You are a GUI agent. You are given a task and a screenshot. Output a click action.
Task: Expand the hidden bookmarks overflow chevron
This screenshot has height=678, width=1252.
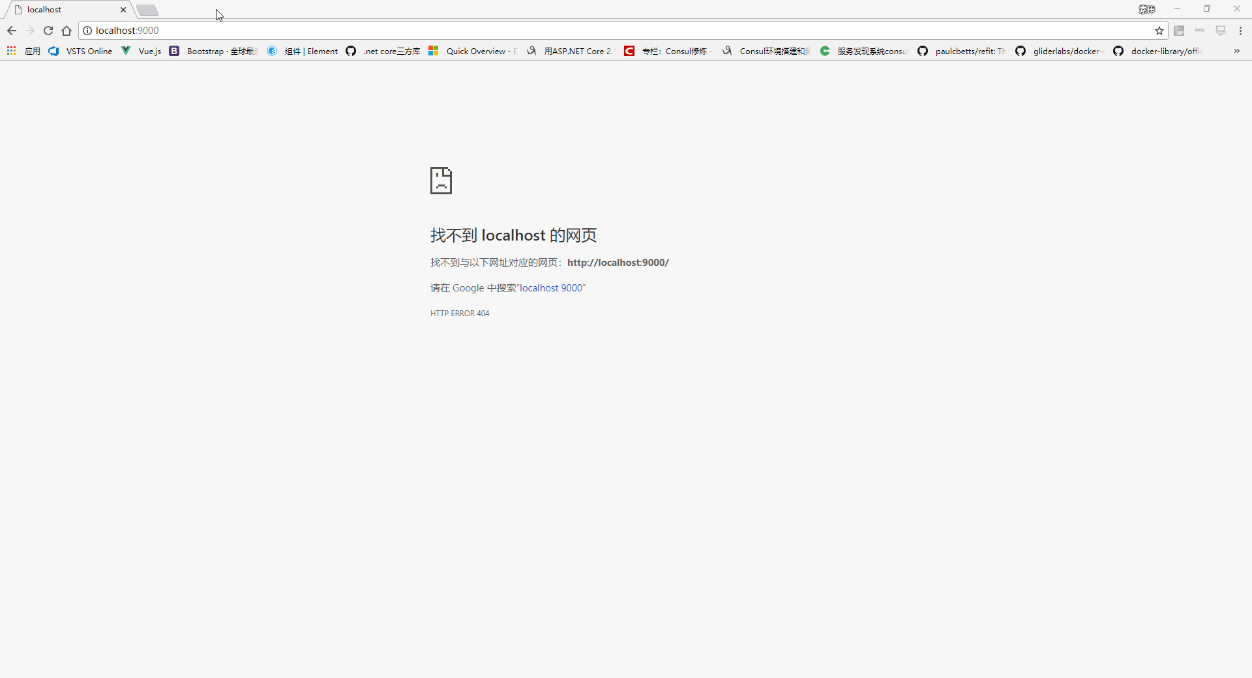[x=1236, y=51]
